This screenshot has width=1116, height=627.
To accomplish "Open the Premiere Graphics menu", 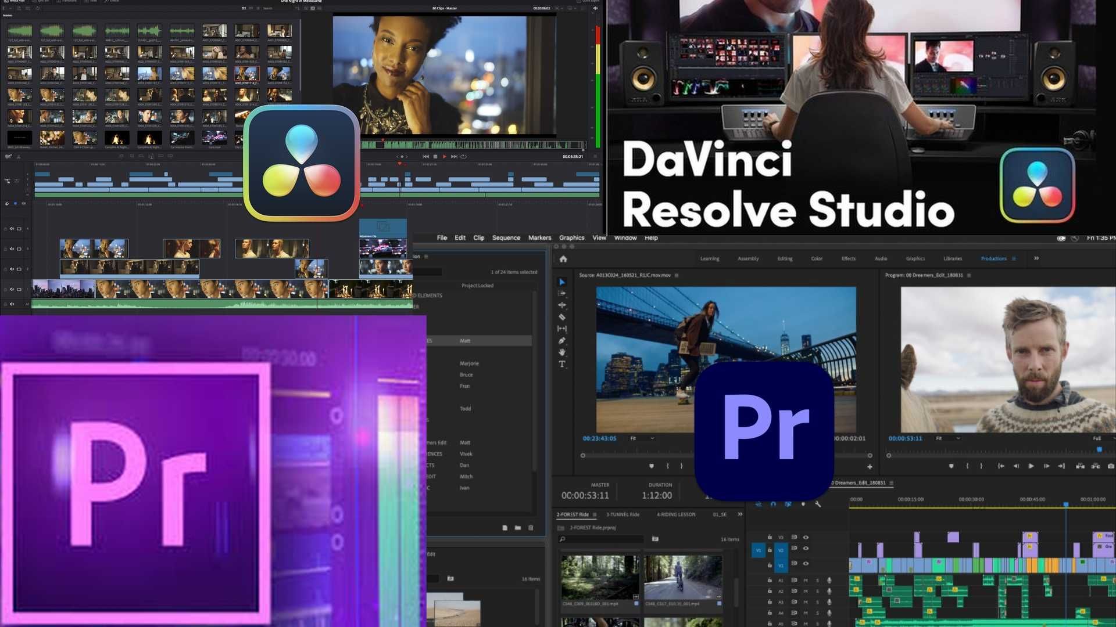I will [x=572, y=238].
